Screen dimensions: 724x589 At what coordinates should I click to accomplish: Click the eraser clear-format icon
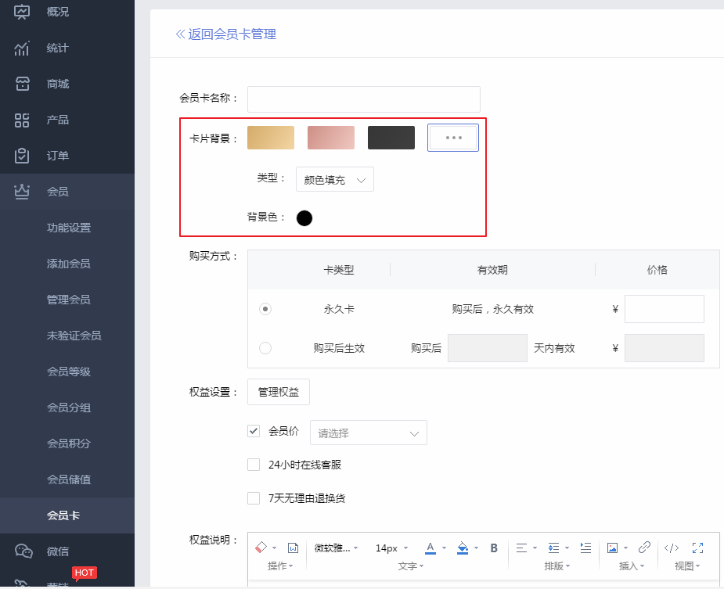(x=261, y=548)
